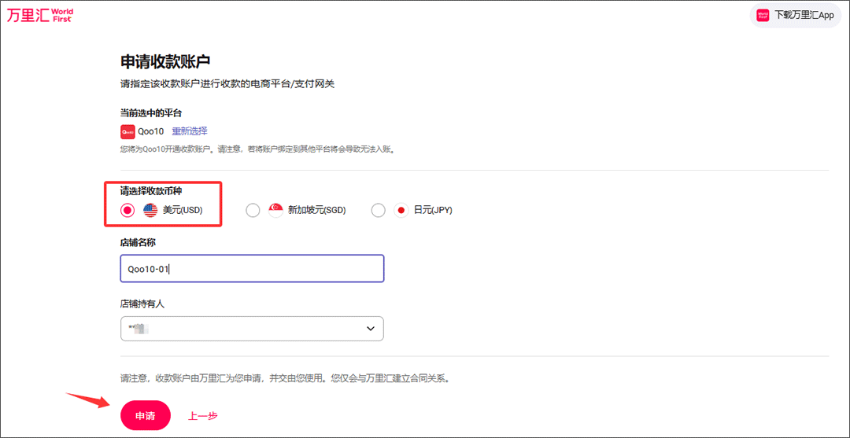The image size is (850, 438).
Task: Click the 店铺名称 input containing Qoo10-01
Action: point(251,268)
